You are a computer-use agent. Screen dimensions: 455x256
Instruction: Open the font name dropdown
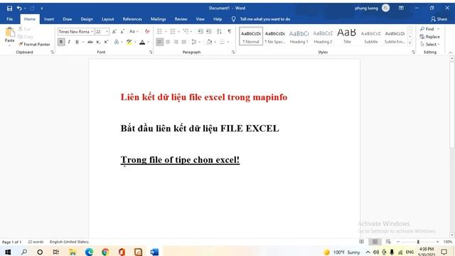(x=92, y=31)
